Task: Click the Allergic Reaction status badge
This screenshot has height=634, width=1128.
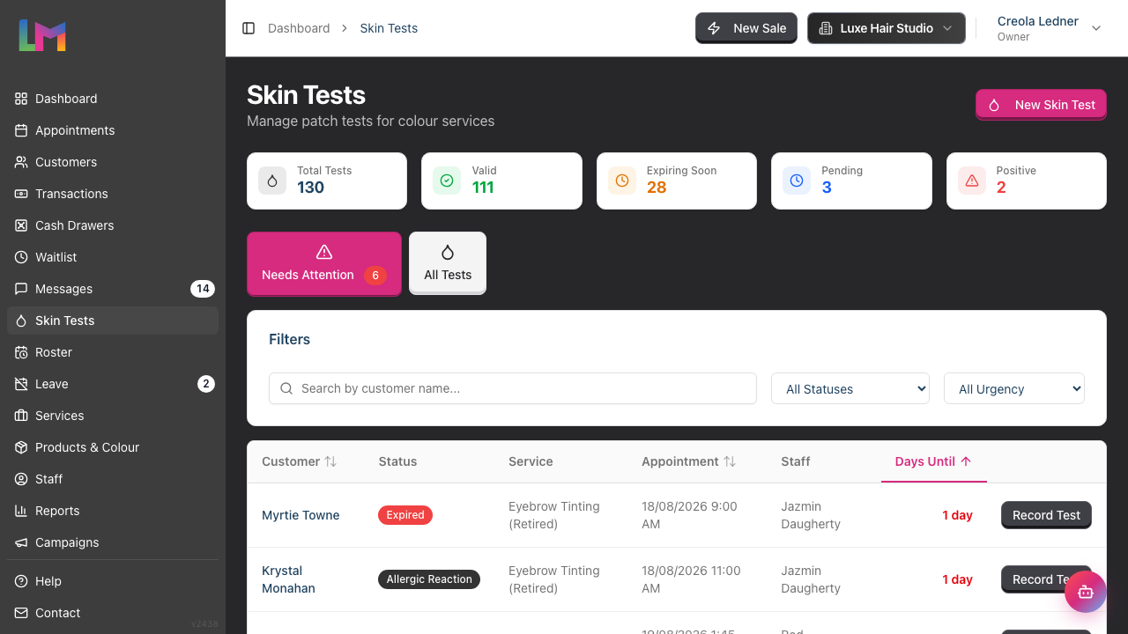Action: tap(429, 579)
